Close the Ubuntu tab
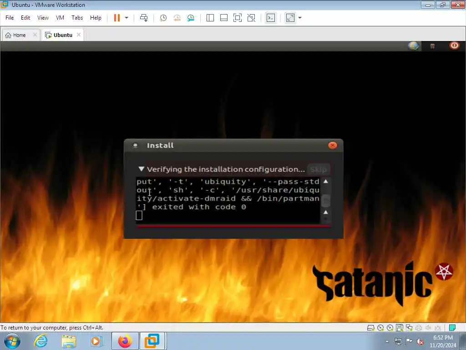 tap(78, 35)
